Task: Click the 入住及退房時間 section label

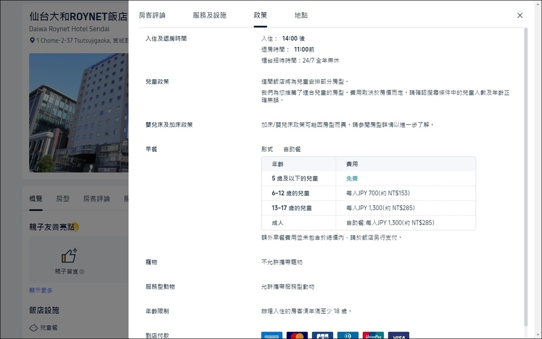Action: pyautogui.click(x=166, y=39)
